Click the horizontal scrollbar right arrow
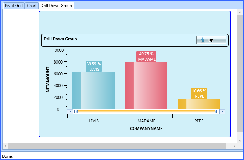Screen dimensions: 244x160 (234, 146)
